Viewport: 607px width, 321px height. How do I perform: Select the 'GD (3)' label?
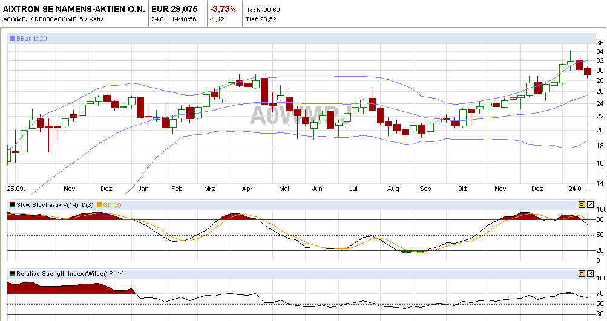click(113, 204)
